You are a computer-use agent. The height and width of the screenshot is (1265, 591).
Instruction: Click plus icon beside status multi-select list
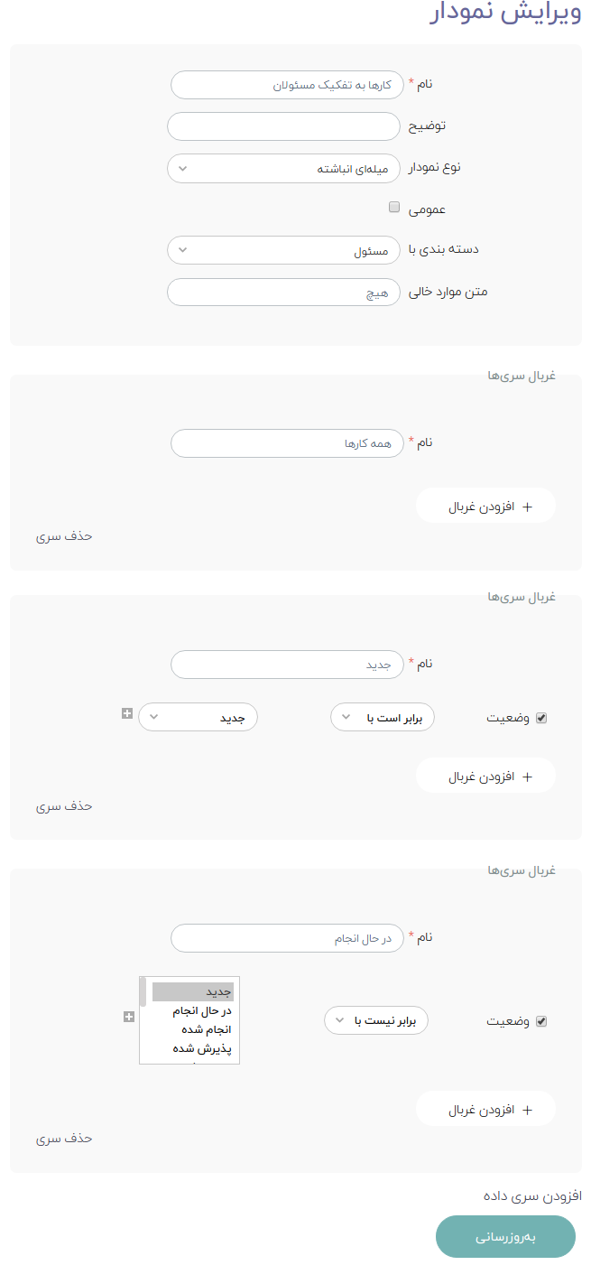[129, 1018]
